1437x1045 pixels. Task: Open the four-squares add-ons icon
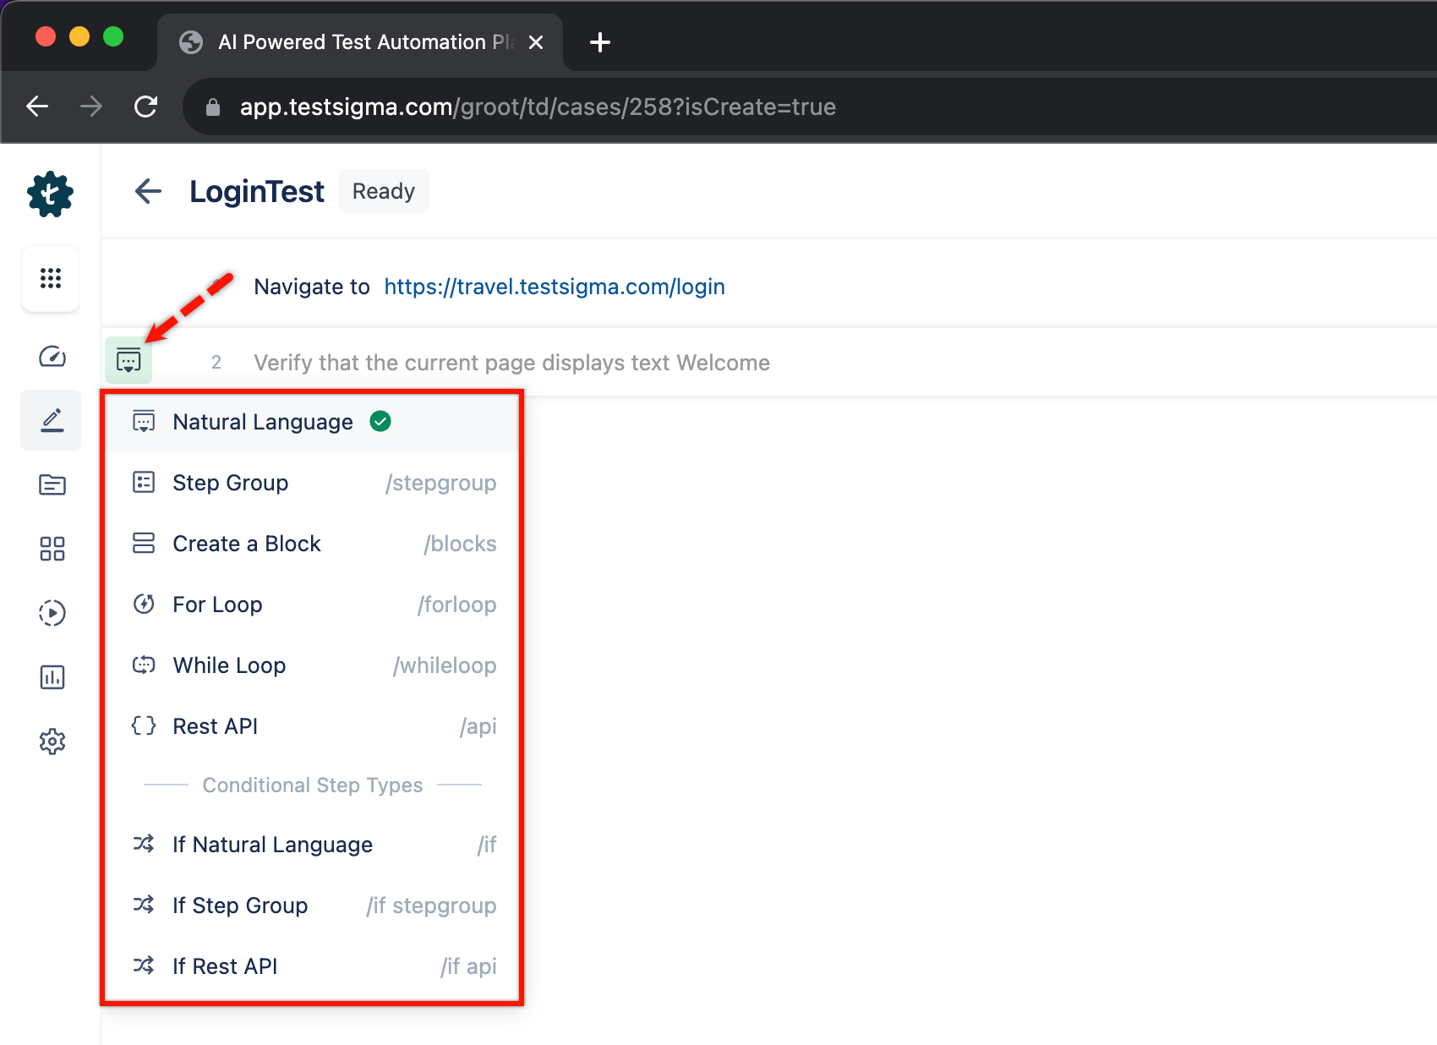point(52,549)
